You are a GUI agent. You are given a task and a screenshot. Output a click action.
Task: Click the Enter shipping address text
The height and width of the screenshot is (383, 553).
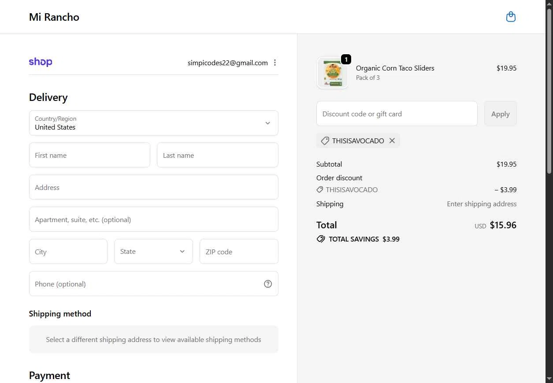pos(482,204)
